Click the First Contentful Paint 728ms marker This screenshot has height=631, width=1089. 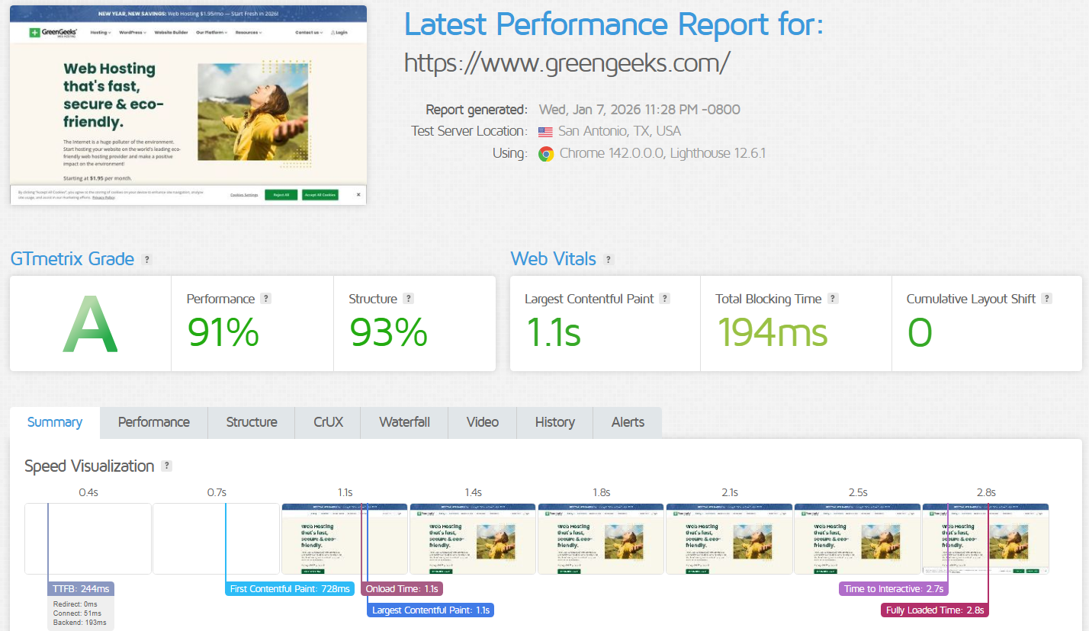click(290, 589)
